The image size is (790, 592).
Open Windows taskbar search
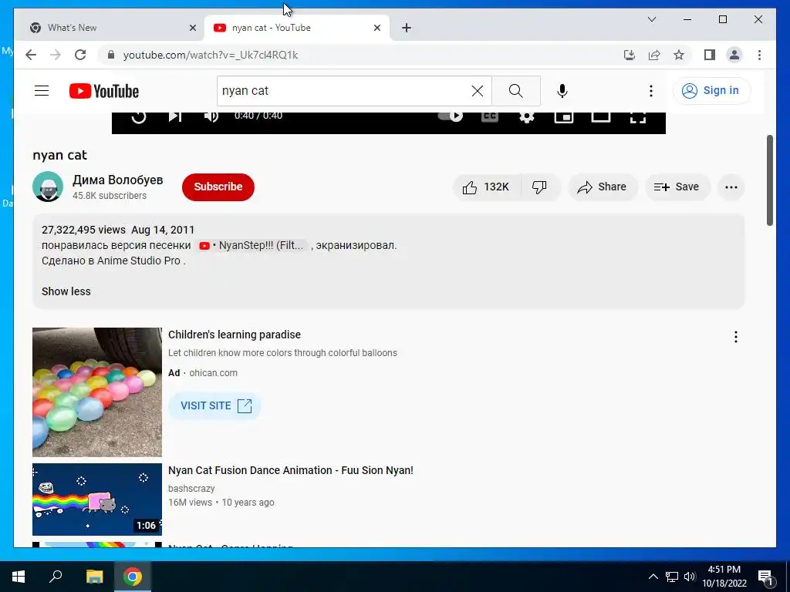(x=56, y=577)
